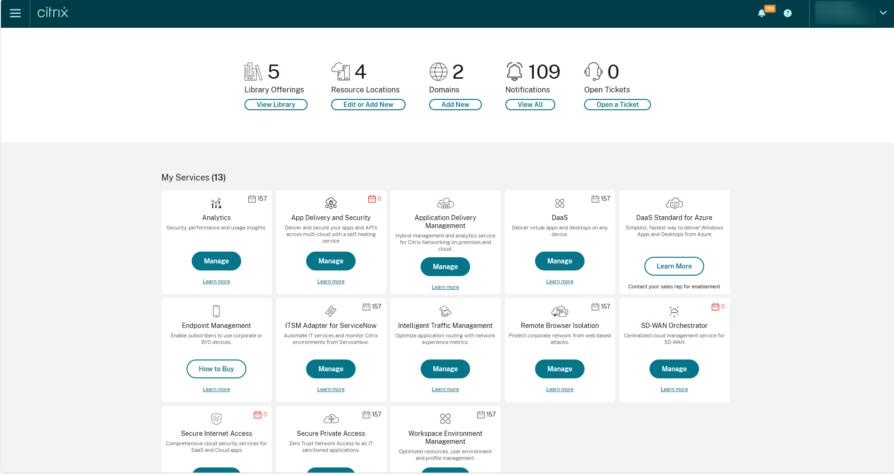
Task: Click Add New under Domains
Action: coord(455,105)
